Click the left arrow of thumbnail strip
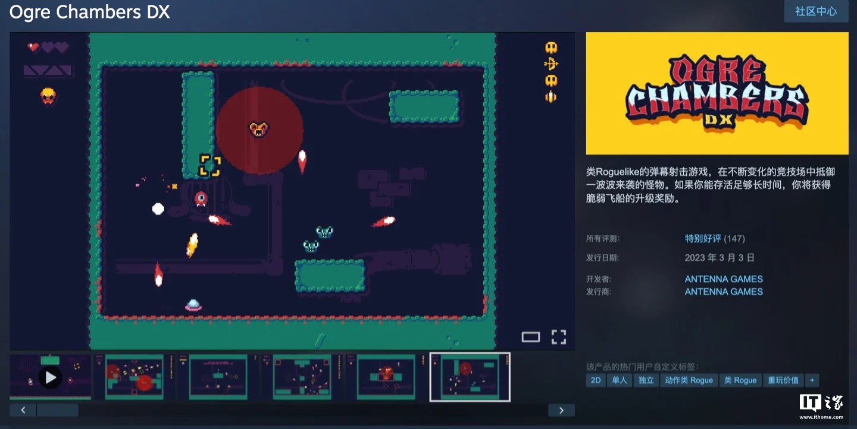The width and height of the screenshot is (857, 429). [x=23, y=410]
